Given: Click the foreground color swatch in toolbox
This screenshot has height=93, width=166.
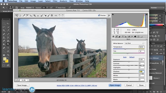Looking at the screenshot, I should coord(5,59).
